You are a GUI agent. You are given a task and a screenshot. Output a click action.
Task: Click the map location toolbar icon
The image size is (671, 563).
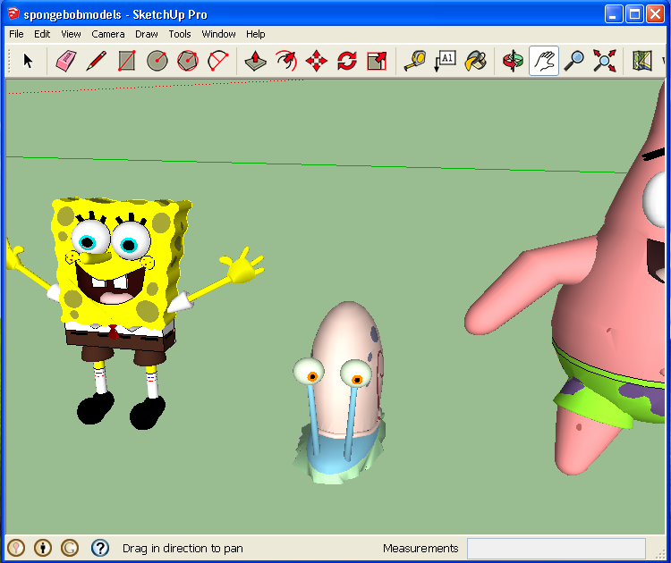(641, 61)
